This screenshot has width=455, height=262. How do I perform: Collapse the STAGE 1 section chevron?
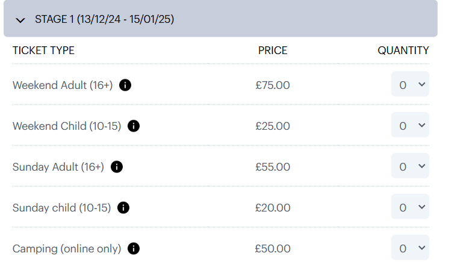(20, 20)
